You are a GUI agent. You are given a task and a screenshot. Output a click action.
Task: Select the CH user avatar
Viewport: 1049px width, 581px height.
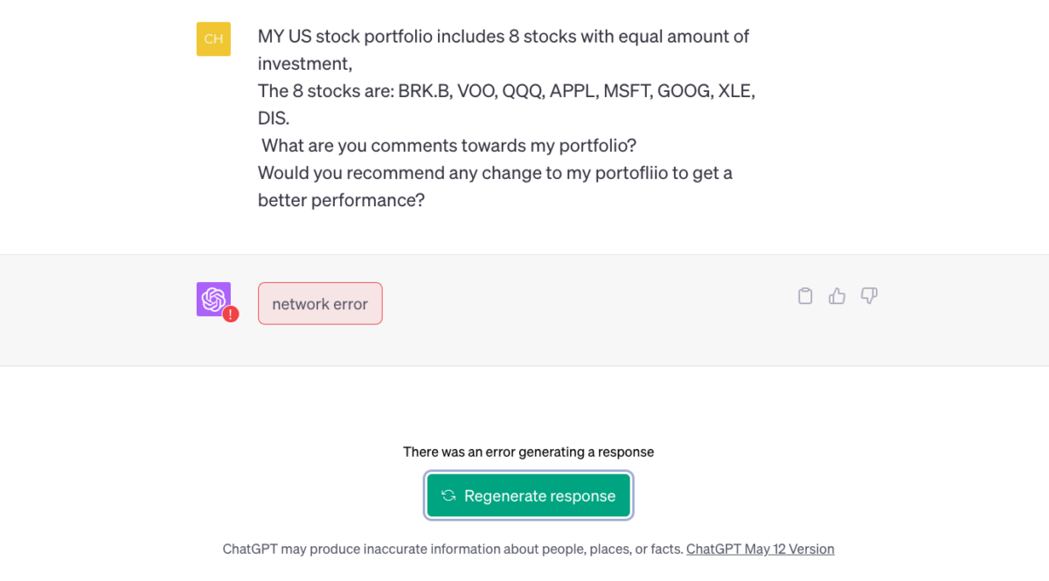tap(213, 38)
